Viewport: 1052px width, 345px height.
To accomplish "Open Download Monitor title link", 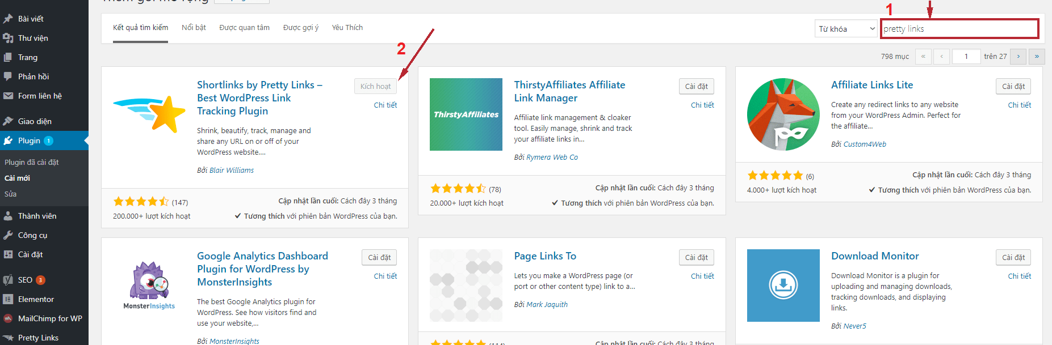I will pyautogui.click(x=875, y=256).
